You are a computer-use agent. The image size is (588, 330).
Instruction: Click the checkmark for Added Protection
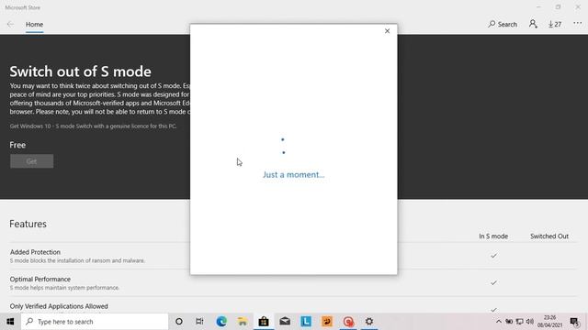494,256
